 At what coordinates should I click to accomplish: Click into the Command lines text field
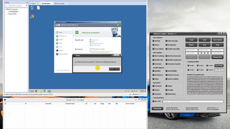[193, 101]
